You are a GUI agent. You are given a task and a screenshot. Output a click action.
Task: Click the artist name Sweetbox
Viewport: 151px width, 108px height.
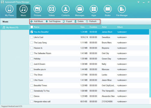(106, 37)
